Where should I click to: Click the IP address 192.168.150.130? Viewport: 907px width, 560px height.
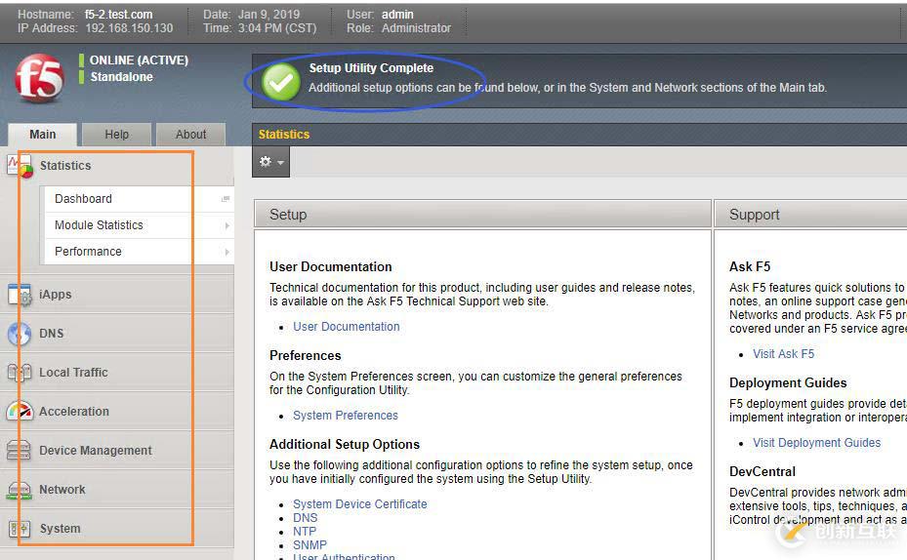pyautogui.click(x=129, y=28)
